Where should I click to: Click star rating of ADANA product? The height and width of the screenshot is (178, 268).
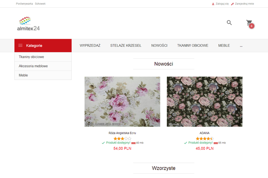[x=204, y=138]
